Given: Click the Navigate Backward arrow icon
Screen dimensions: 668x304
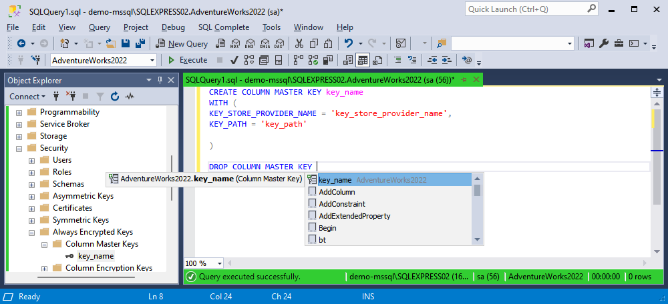Looking at the screenshot, I should (21, 43).
